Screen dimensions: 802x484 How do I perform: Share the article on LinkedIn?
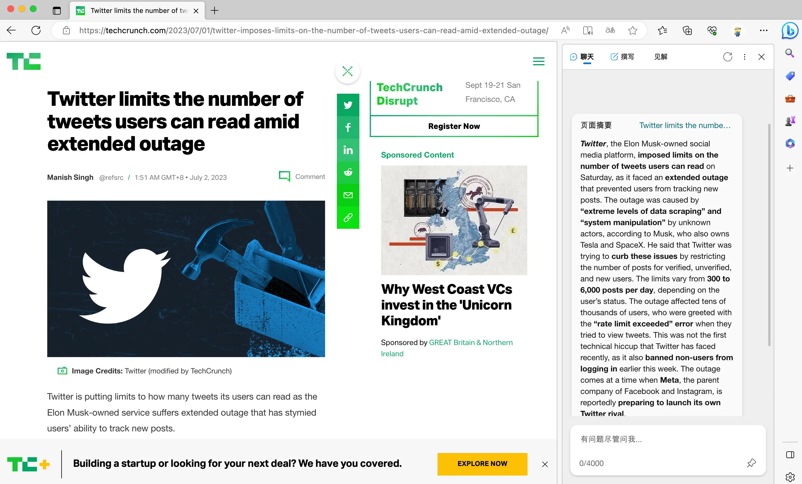click(x=348, y=150)
